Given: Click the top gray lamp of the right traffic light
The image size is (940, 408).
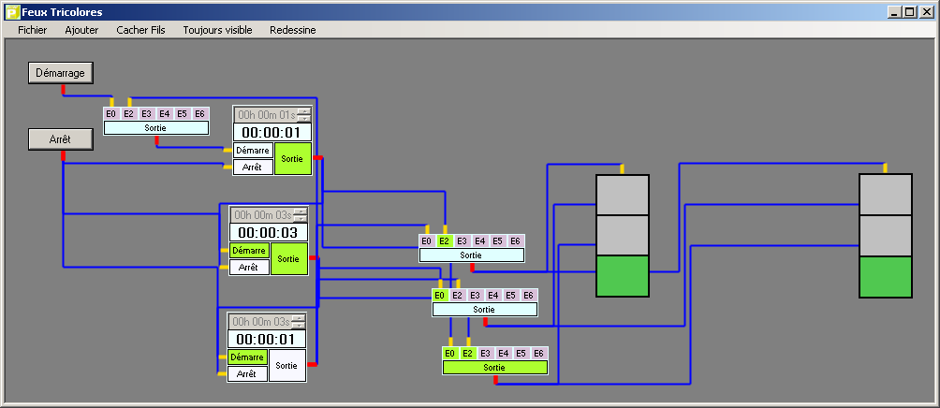Looking at the screenshot, I should point(886,195).
